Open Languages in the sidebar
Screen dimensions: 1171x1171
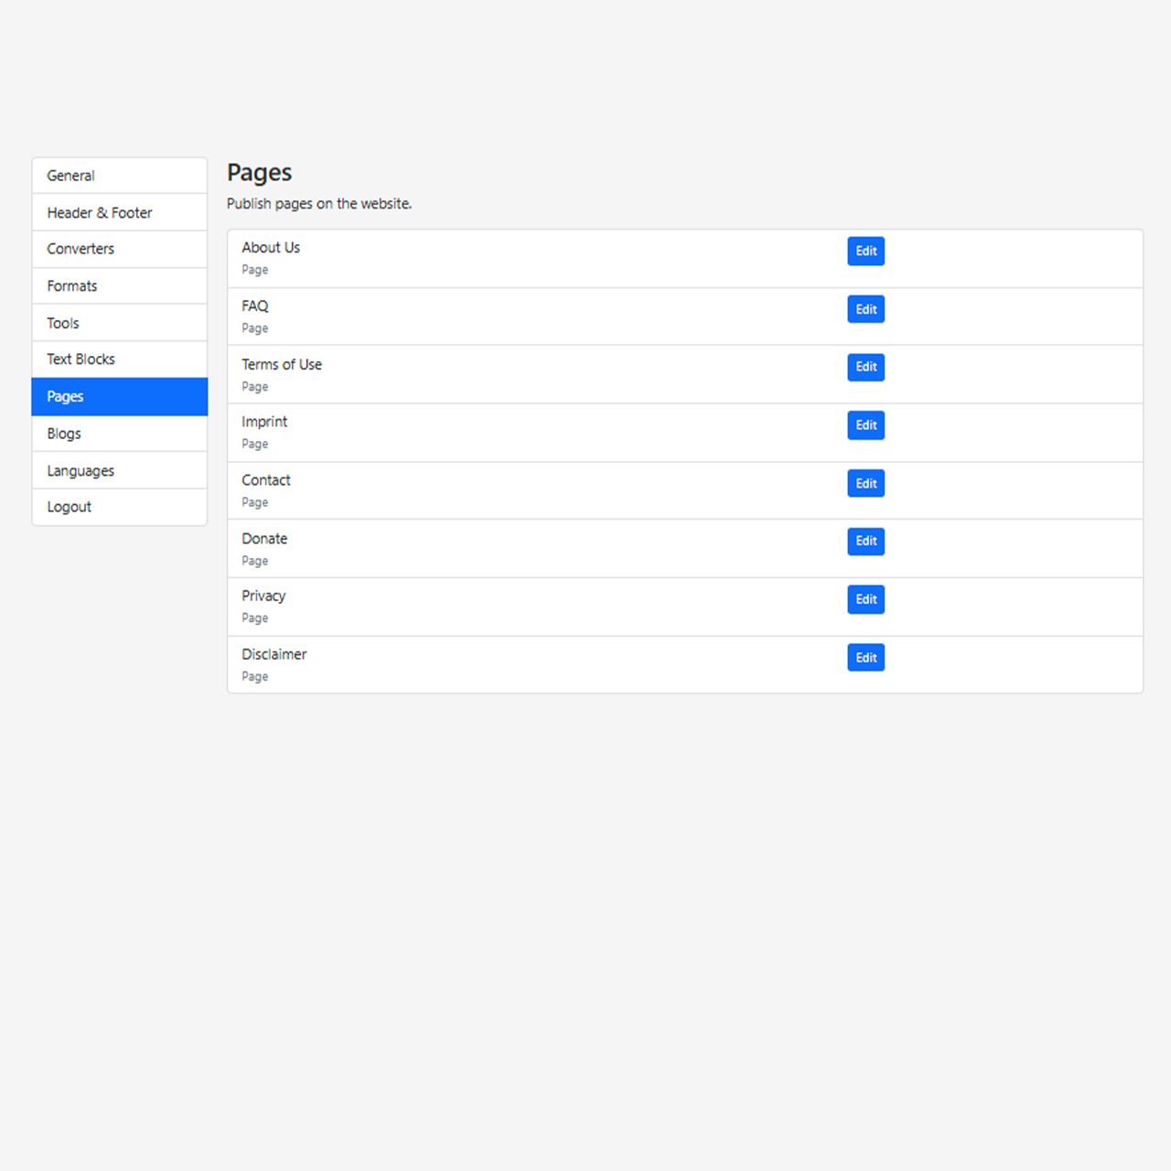tap(120, 470)
